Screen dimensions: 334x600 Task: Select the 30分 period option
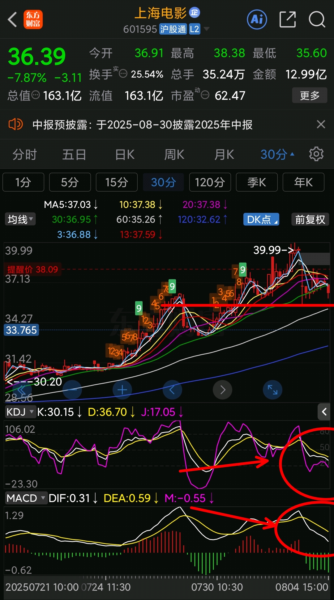coord(163,182)
